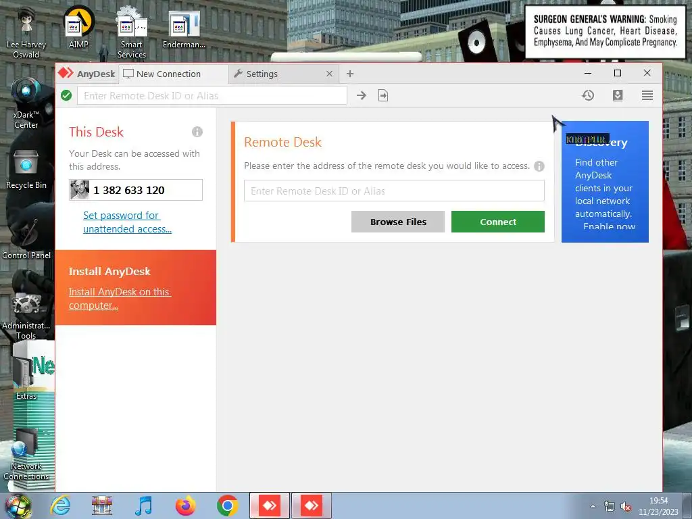
Task: Click the user avatar beside the desk ID
Action: (x=80, y=190)
